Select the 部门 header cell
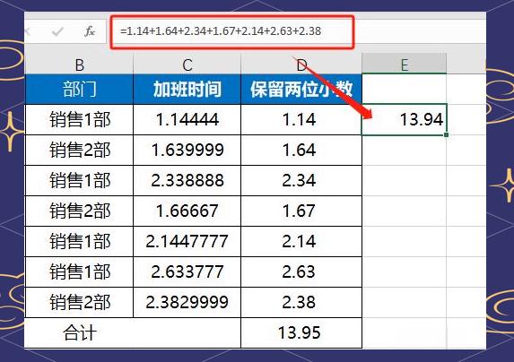514x362 pixels. pos(79,89)
